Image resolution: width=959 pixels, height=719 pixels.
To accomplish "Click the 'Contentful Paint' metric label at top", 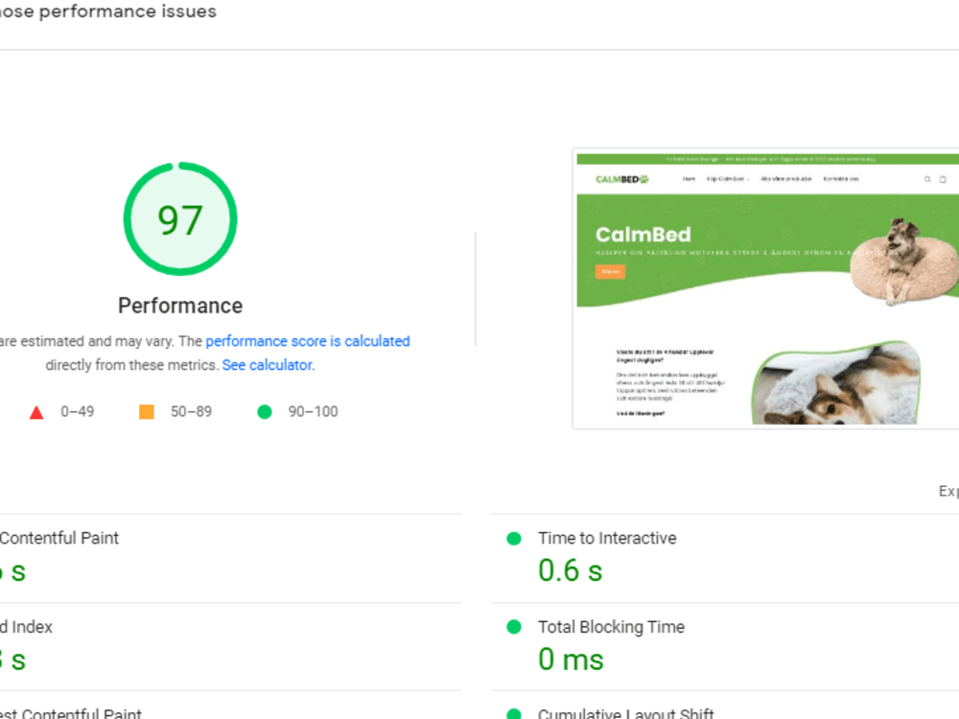I will pyautogui.click(x=59, y=538).
